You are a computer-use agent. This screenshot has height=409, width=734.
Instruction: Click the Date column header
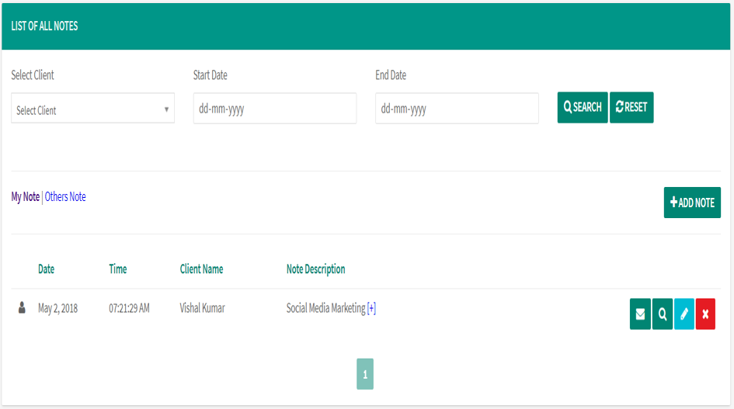point(47,269)
